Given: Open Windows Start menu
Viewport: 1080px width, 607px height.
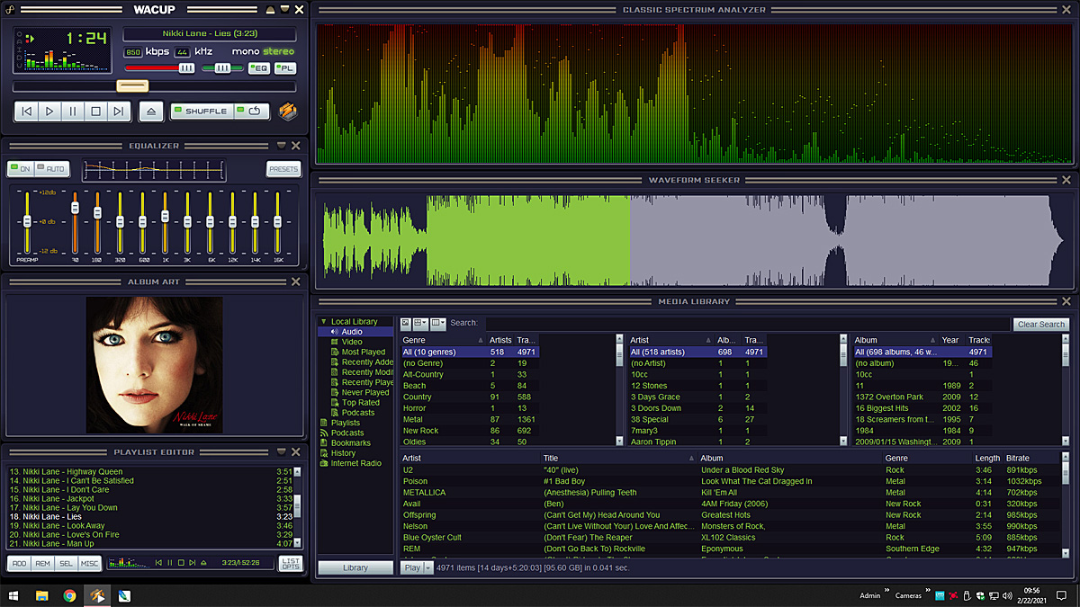Looking at the screenshot, I should click(x=14, y=594).
